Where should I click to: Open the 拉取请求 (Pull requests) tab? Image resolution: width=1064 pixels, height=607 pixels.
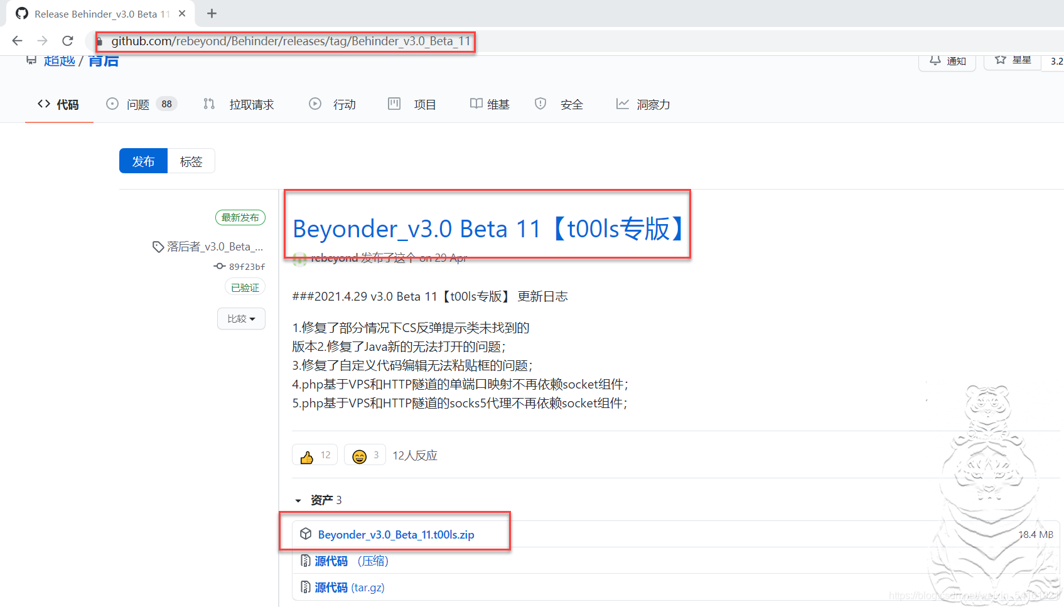click(x=239, y=104)
